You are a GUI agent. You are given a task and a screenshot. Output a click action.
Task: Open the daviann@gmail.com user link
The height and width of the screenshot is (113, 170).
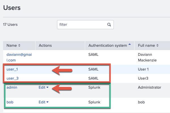pos(19,57)
